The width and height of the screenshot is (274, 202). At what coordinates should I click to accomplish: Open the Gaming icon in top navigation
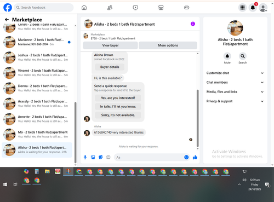click(186, 8)
